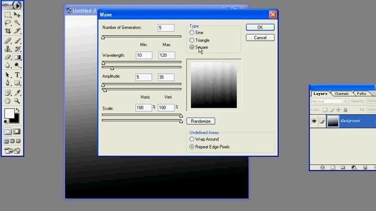Click Cancel in the Wave dialog
The width and height of the screenshot is (376, 211).
tap(260, 38)
